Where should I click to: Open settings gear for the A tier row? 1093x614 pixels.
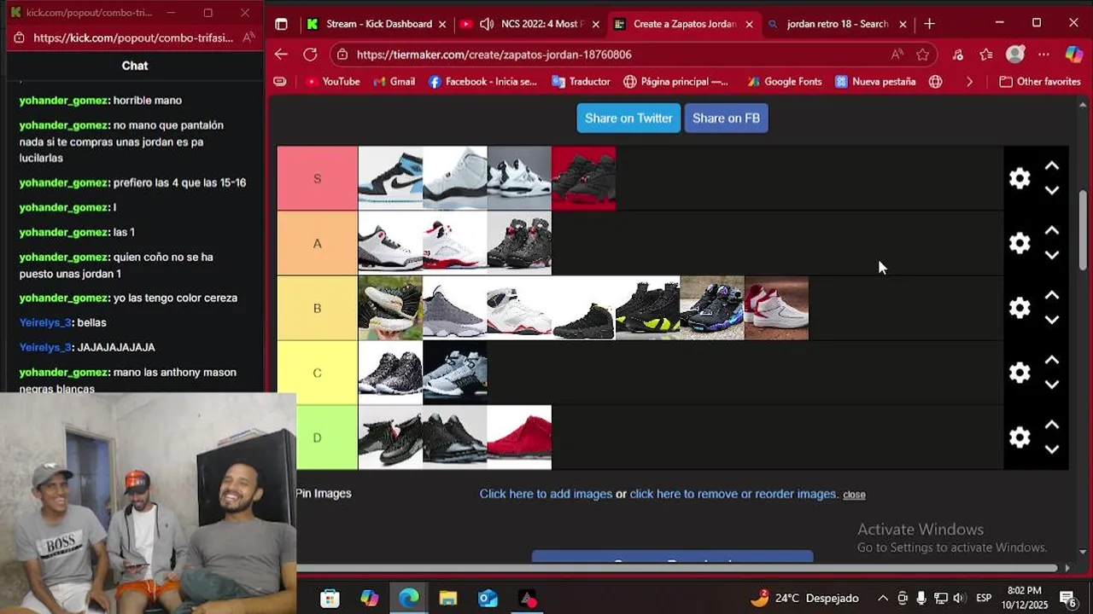tap(1020, 243)
